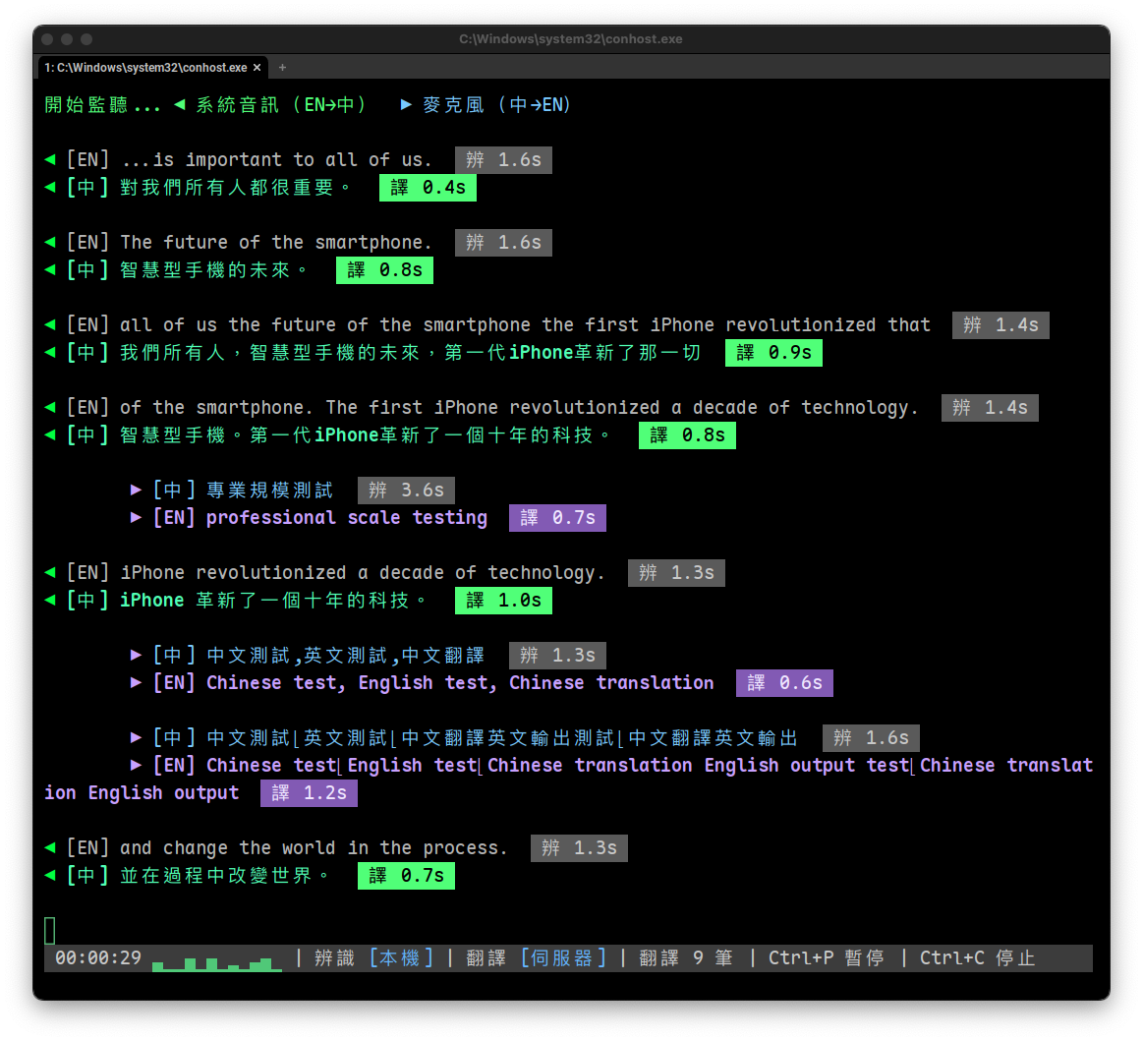
Task: Select the conhost.exe tab
Action: coord(152,68)
